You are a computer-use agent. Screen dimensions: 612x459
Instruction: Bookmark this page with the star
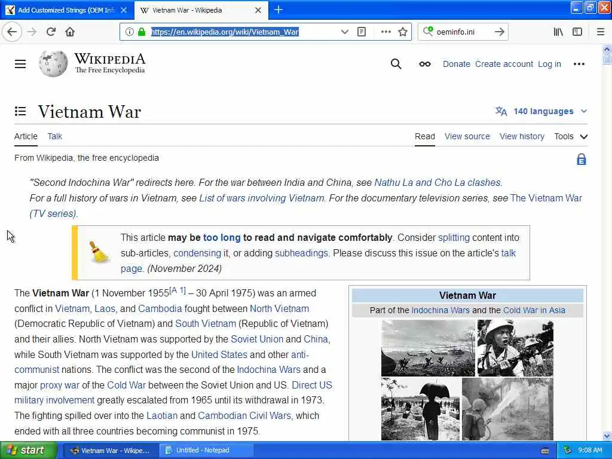pos(403,32)
